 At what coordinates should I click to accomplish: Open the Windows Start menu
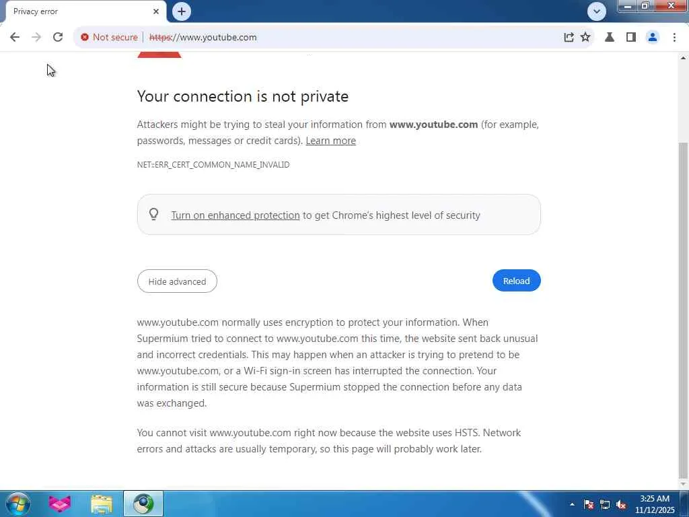click(x=17, y=504)
